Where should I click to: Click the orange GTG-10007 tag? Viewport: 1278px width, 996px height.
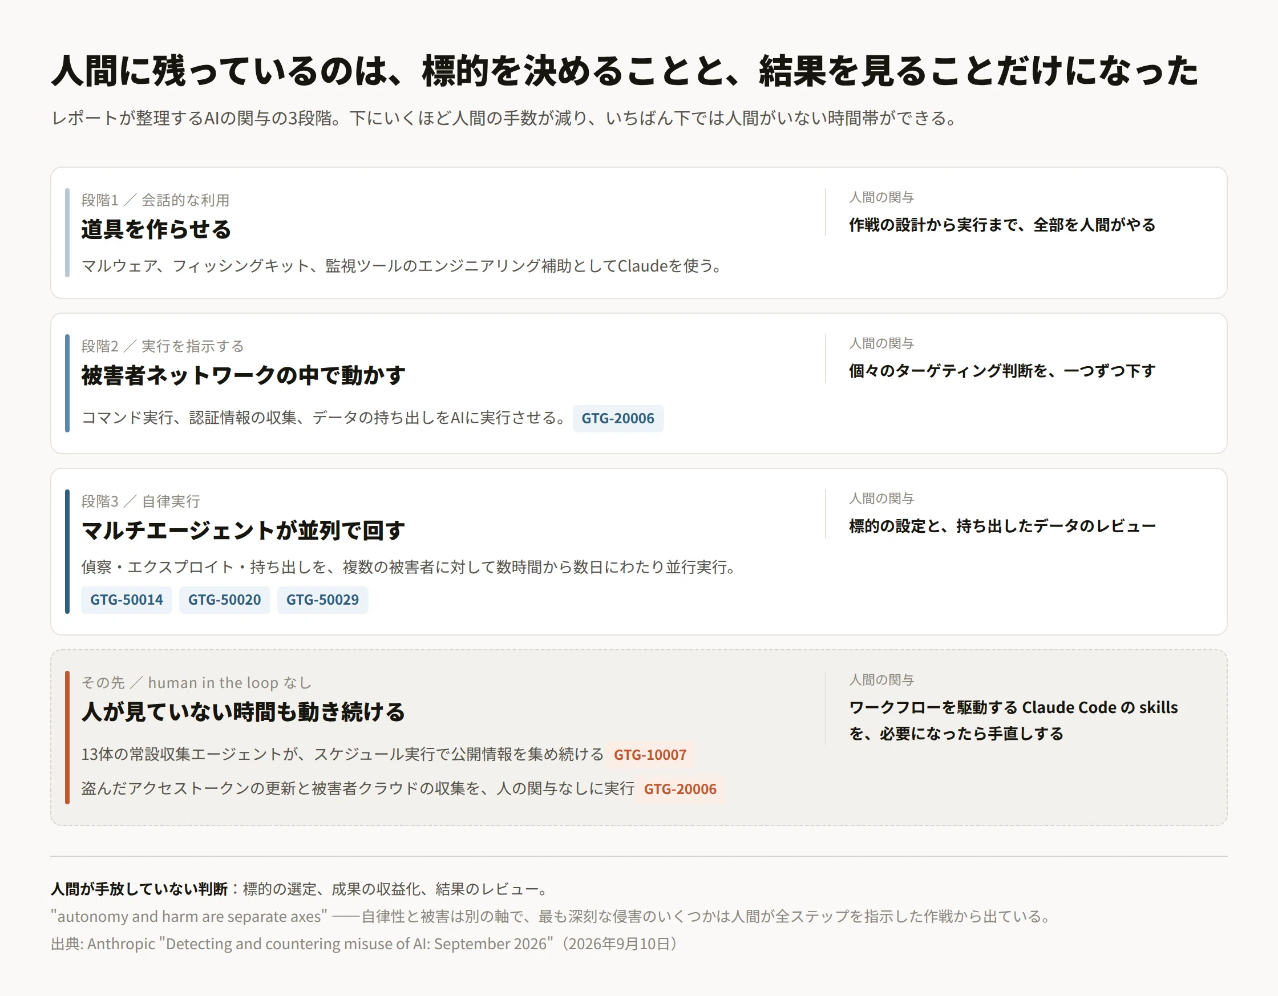click(650, 755)
